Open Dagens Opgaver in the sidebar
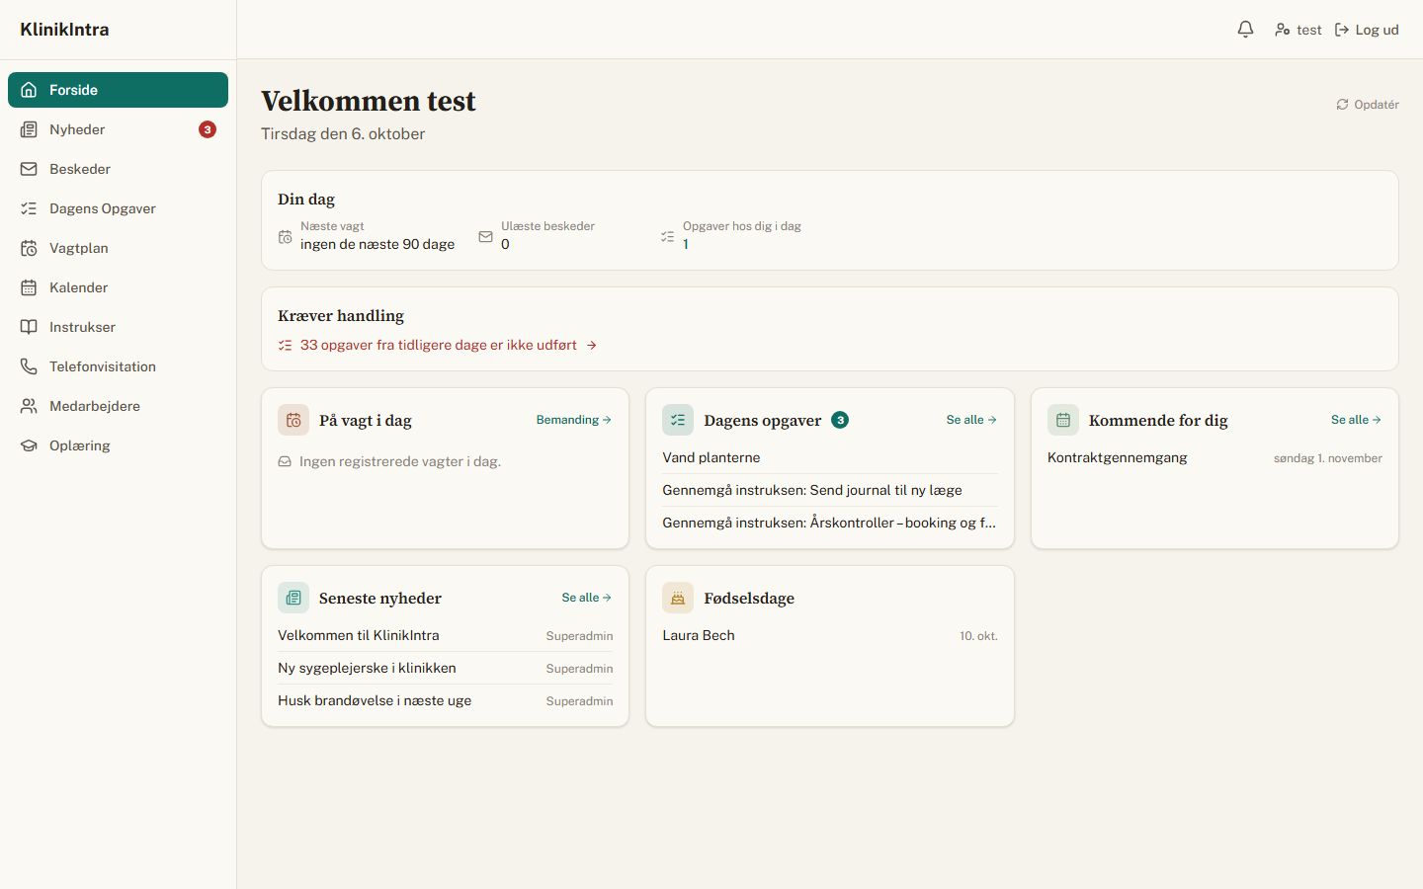 [118, 208]
